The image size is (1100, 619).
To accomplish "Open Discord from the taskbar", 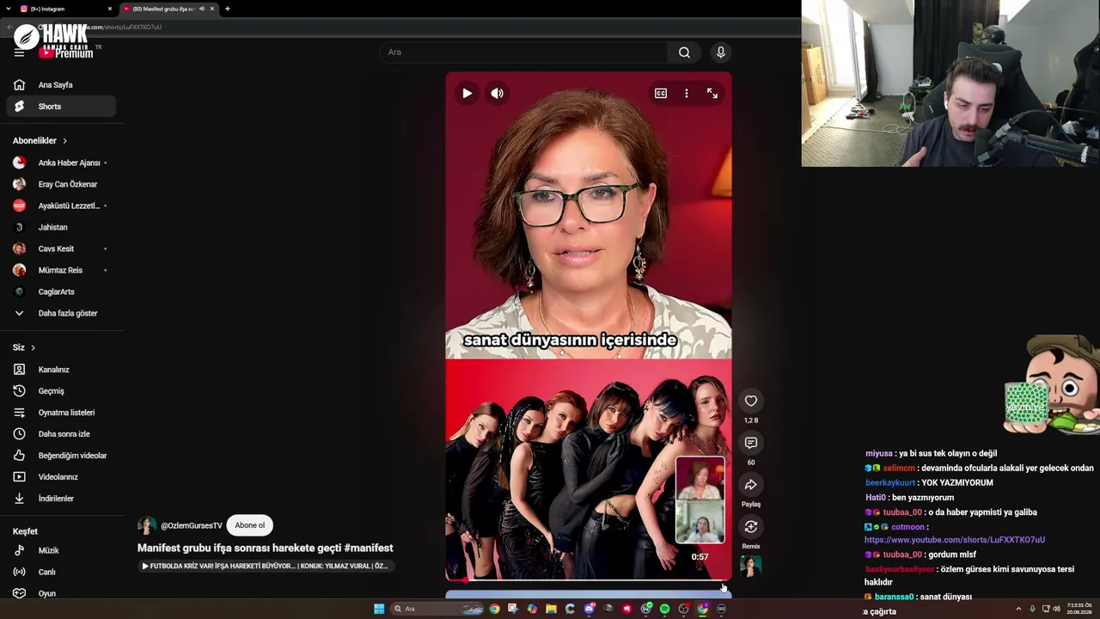I will click(589, 609).
